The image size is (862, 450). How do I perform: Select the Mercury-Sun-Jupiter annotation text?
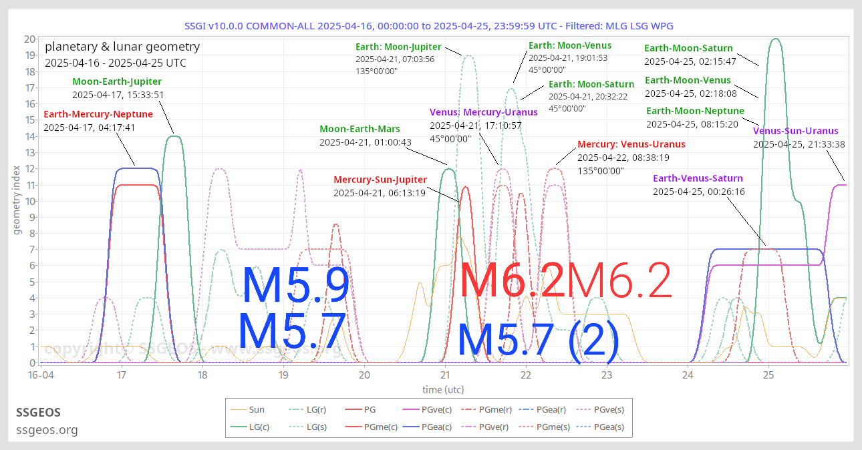coord(380,180)
